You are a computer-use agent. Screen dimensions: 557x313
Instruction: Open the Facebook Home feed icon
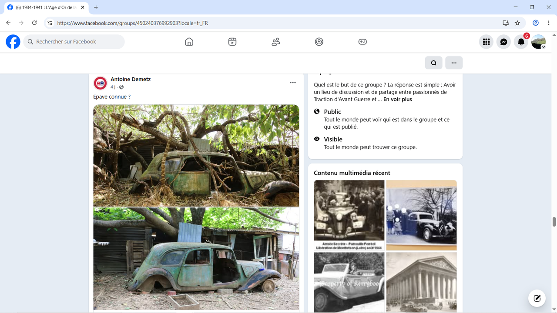tap(189, 42)
